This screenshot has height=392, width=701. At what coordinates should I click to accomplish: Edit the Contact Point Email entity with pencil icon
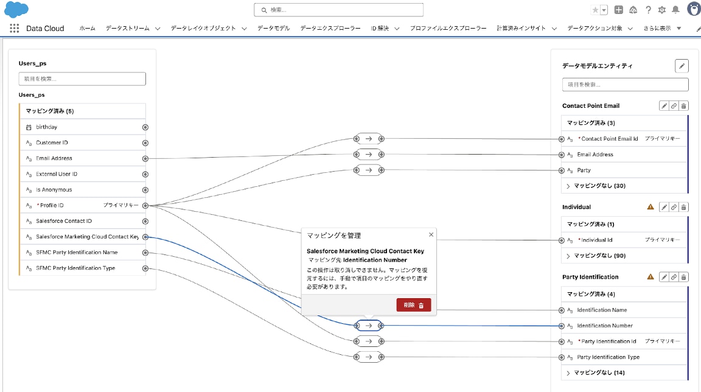[x=664, y=106]
